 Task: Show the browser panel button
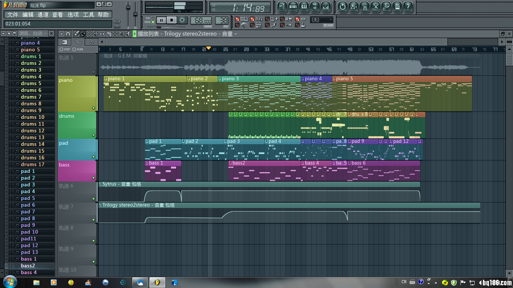[315, 7]
